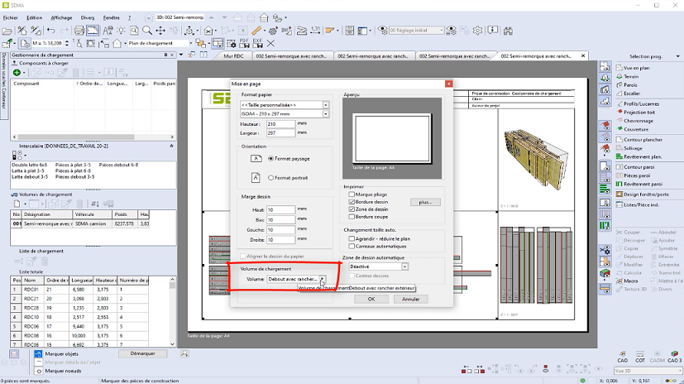Toggle the Carreaux automatiques checkbox
The image size is (684, 384).
tap(352, 247)
